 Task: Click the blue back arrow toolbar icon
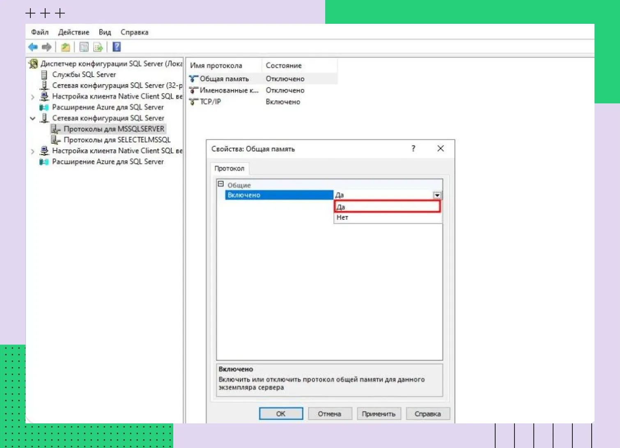click(x=33, y=47)
